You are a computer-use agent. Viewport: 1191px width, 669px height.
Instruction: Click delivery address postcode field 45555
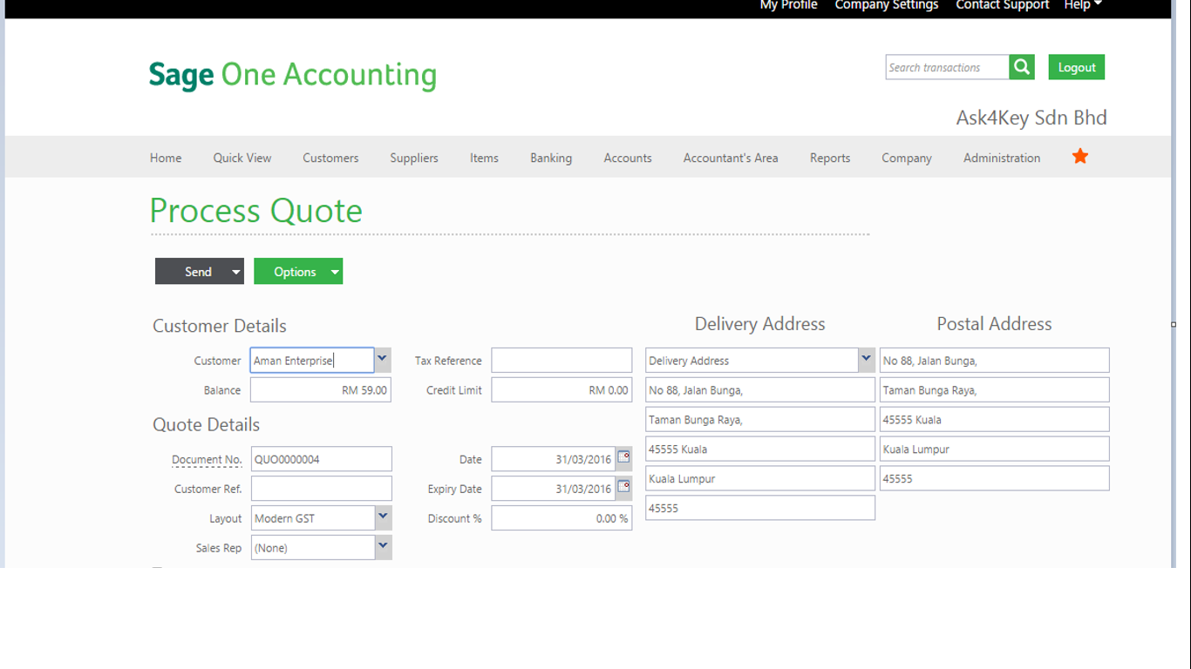[760, 508]
